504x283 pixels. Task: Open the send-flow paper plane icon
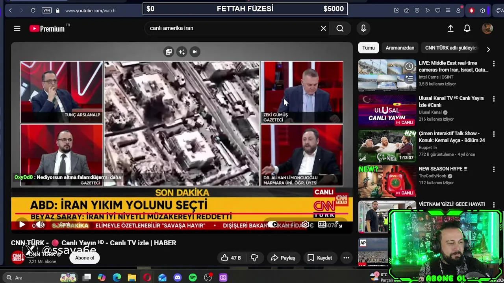tap(427, 11)
